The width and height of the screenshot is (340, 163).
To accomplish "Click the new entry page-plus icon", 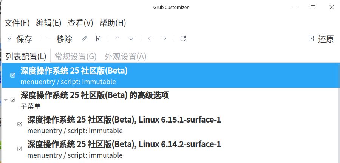I will 99,39.
